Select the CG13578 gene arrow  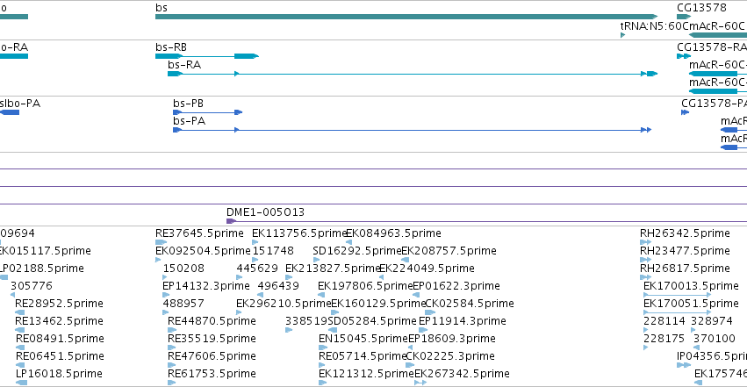(x=684, y=17)
